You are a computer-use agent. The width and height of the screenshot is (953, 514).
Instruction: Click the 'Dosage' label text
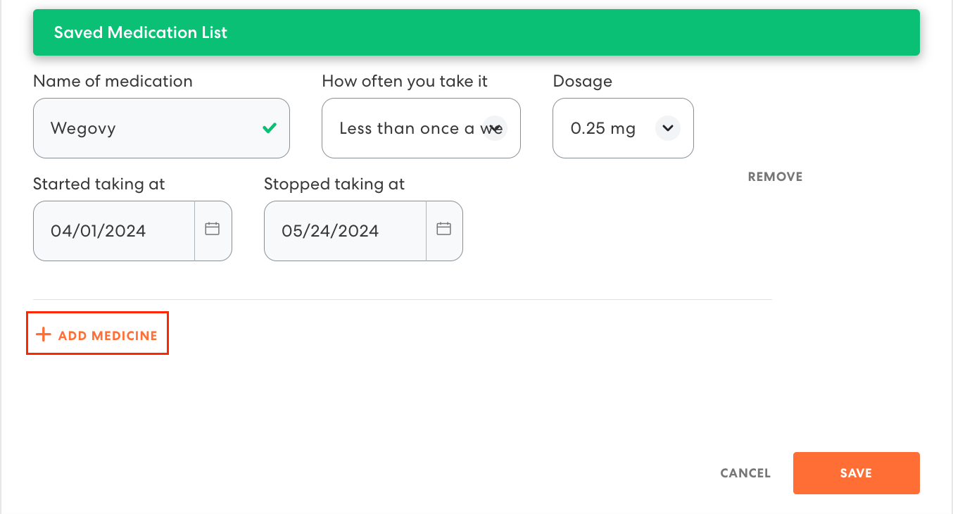[582, 81]
